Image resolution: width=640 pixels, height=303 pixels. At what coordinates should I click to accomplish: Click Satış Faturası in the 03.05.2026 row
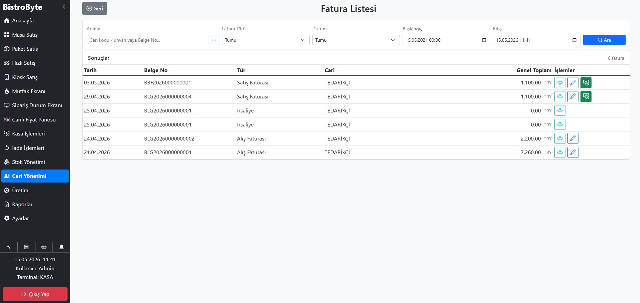pyautogui.click(x=253, y=83)
